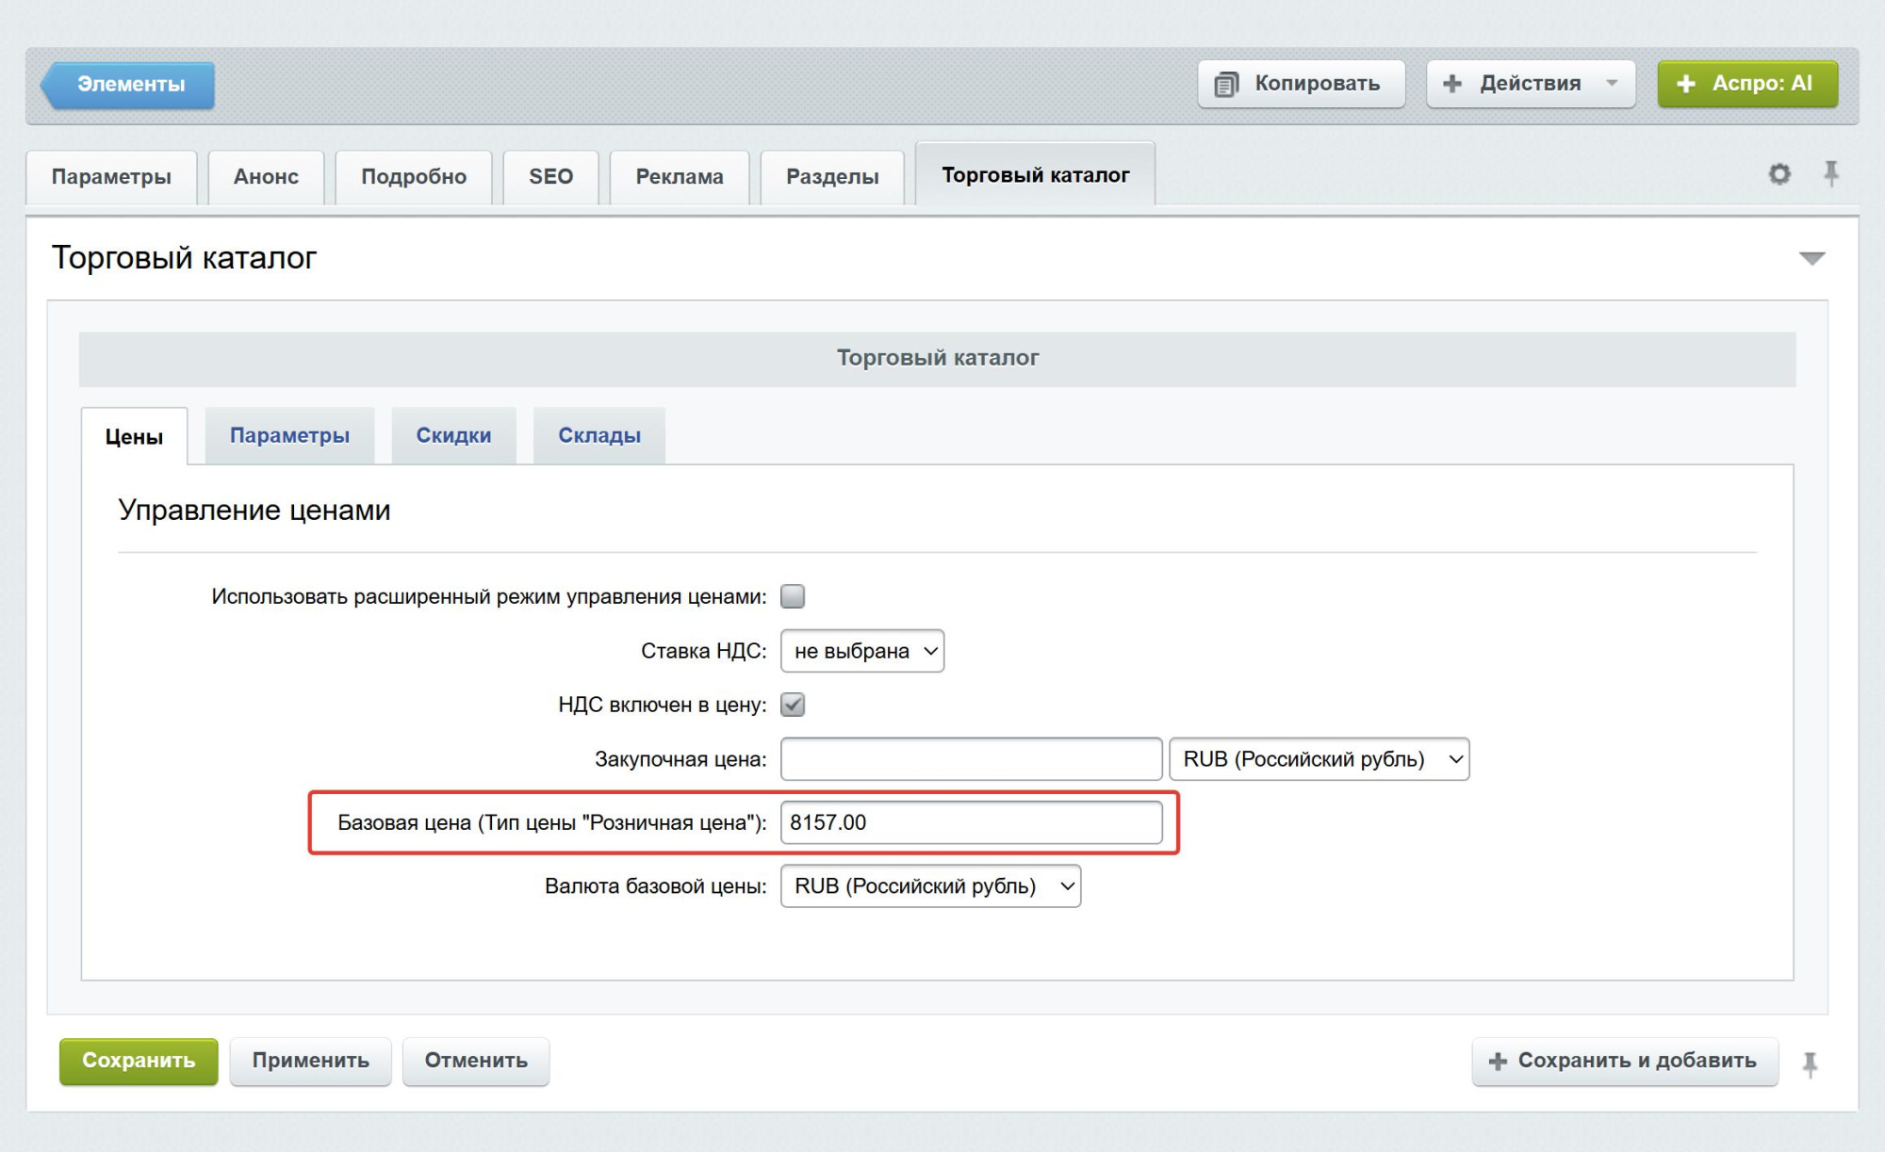Open the Склады inner tab
Screen dimensions: 1885x1152
(x=598, y=435)
